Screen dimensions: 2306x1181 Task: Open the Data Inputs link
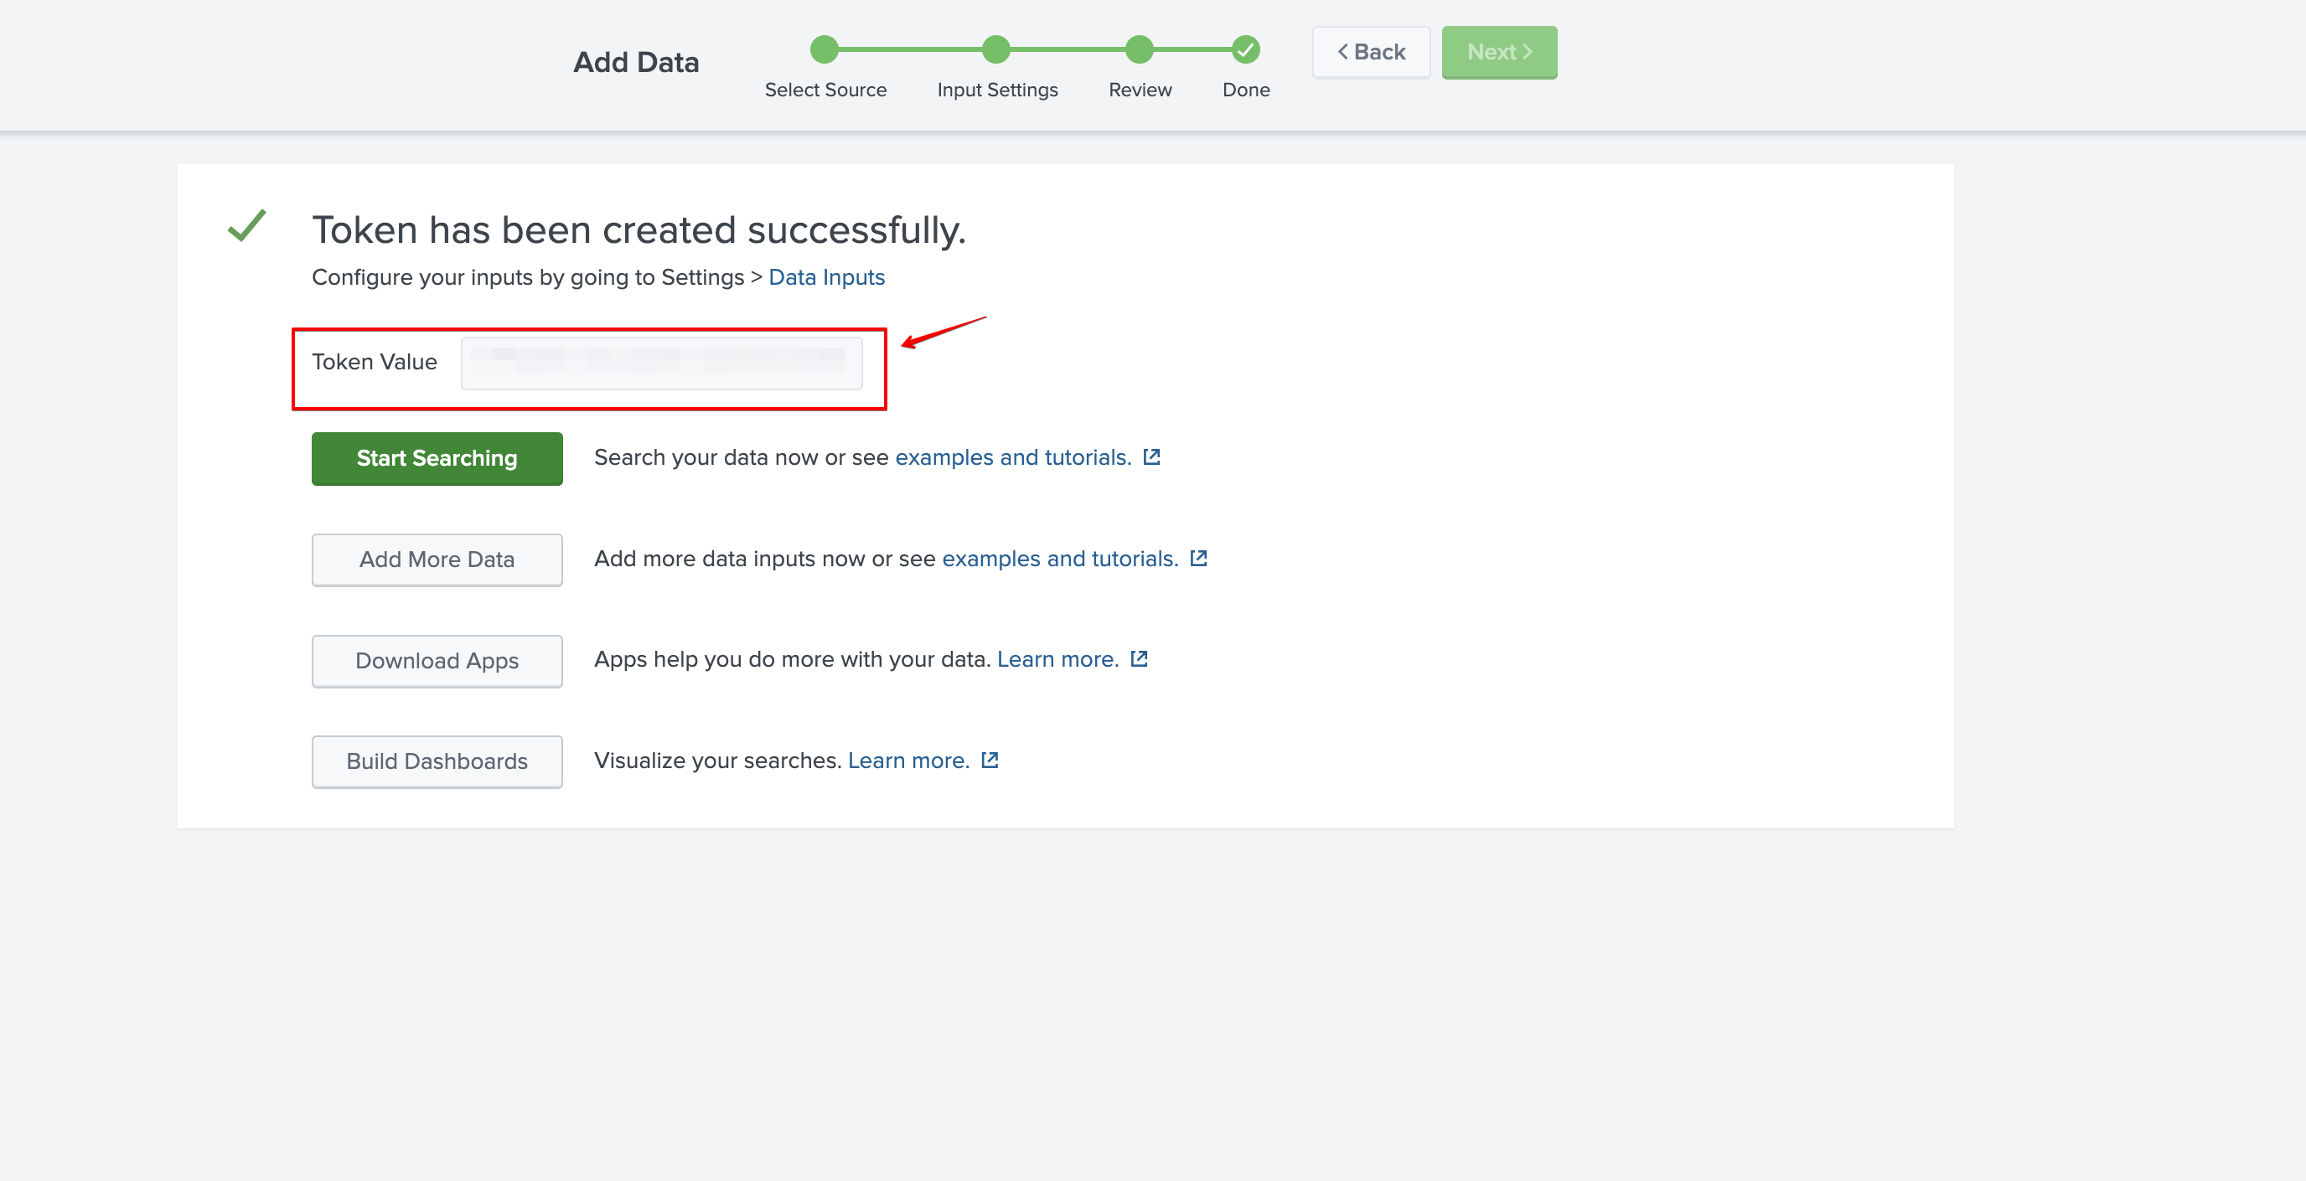point(825,277)
